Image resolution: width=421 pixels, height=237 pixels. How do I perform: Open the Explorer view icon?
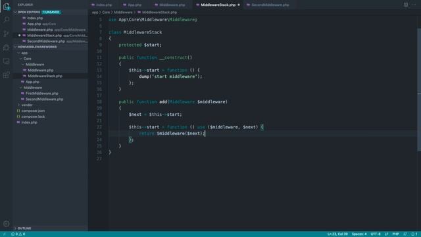[7, 7]
